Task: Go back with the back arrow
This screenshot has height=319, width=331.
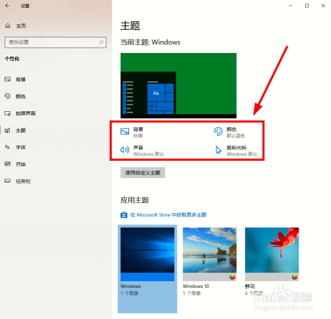Action: pos(7,6)
